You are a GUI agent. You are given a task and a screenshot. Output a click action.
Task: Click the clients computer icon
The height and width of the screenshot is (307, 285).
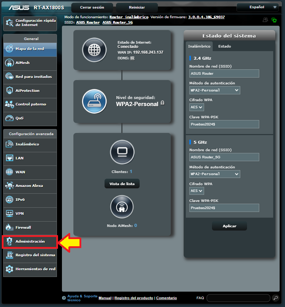click(x=122, y=152)
